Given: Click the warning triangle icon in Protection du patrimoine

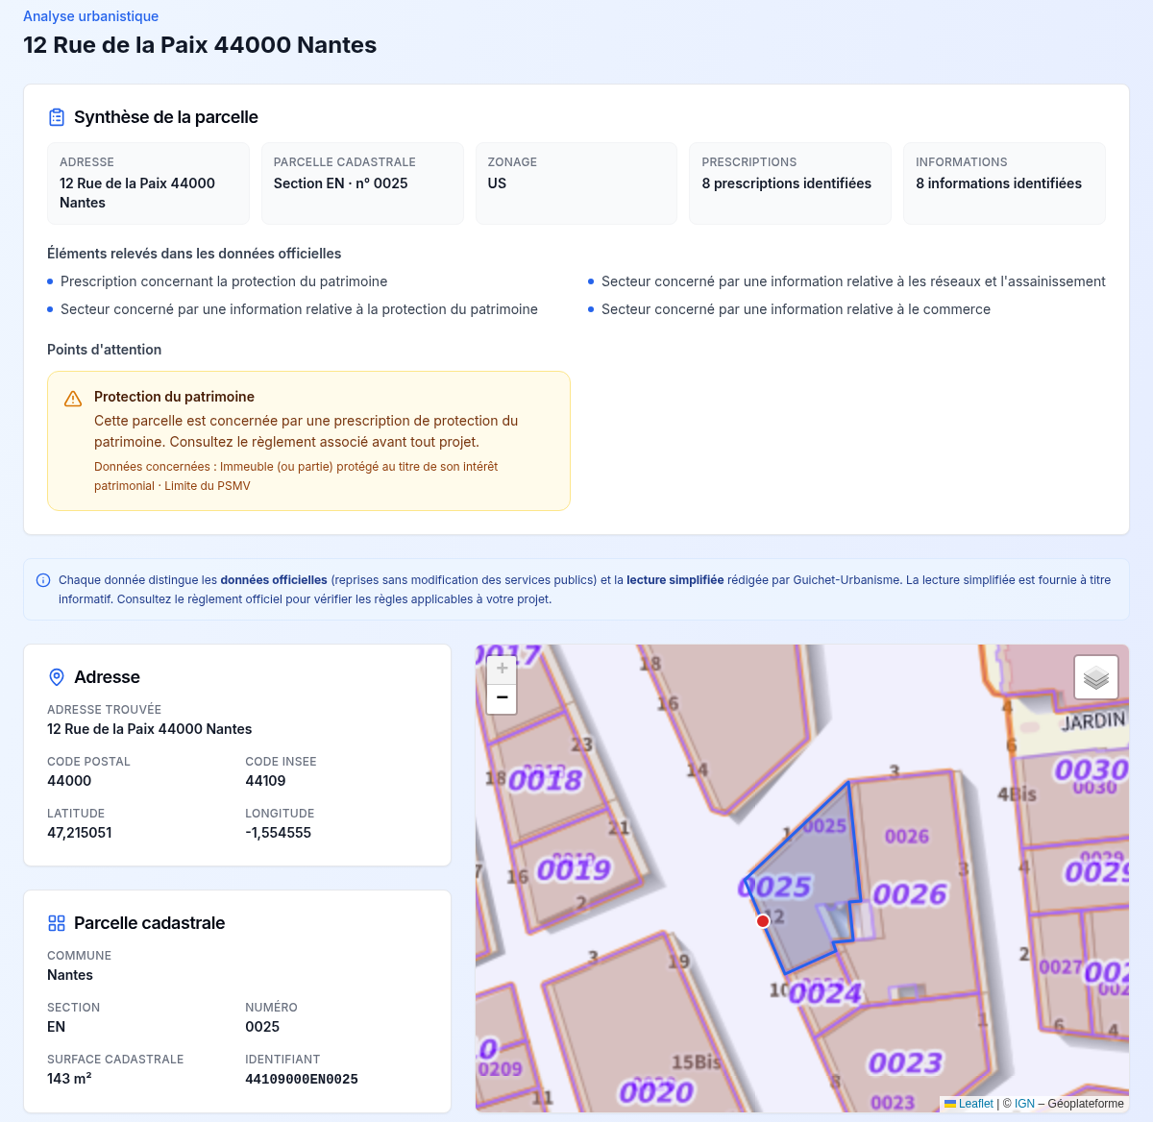Looking at the screenshot, I should (73, 399).
